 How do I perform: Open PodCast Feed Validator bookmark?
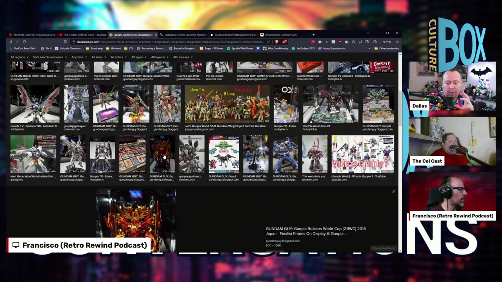[x=23, y=49]
